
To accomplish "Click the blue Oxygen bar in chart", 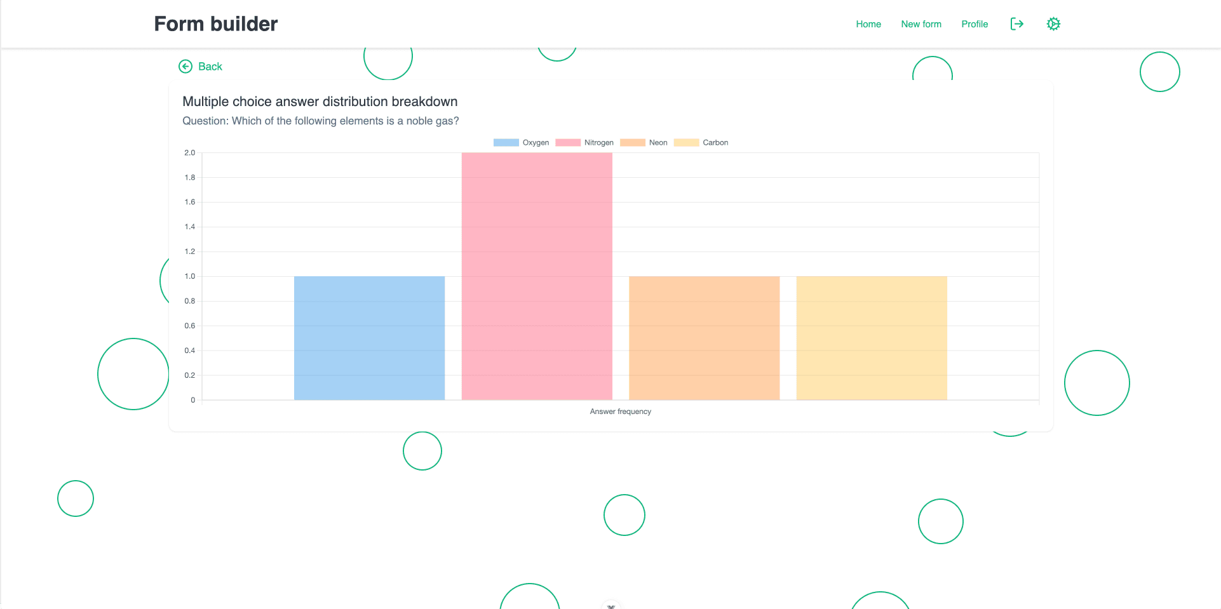I will (369, 338).
